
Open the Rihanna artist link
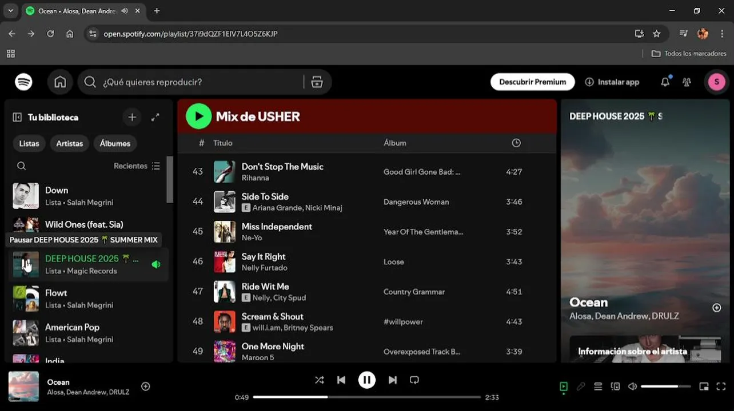[x=255, y=178]
